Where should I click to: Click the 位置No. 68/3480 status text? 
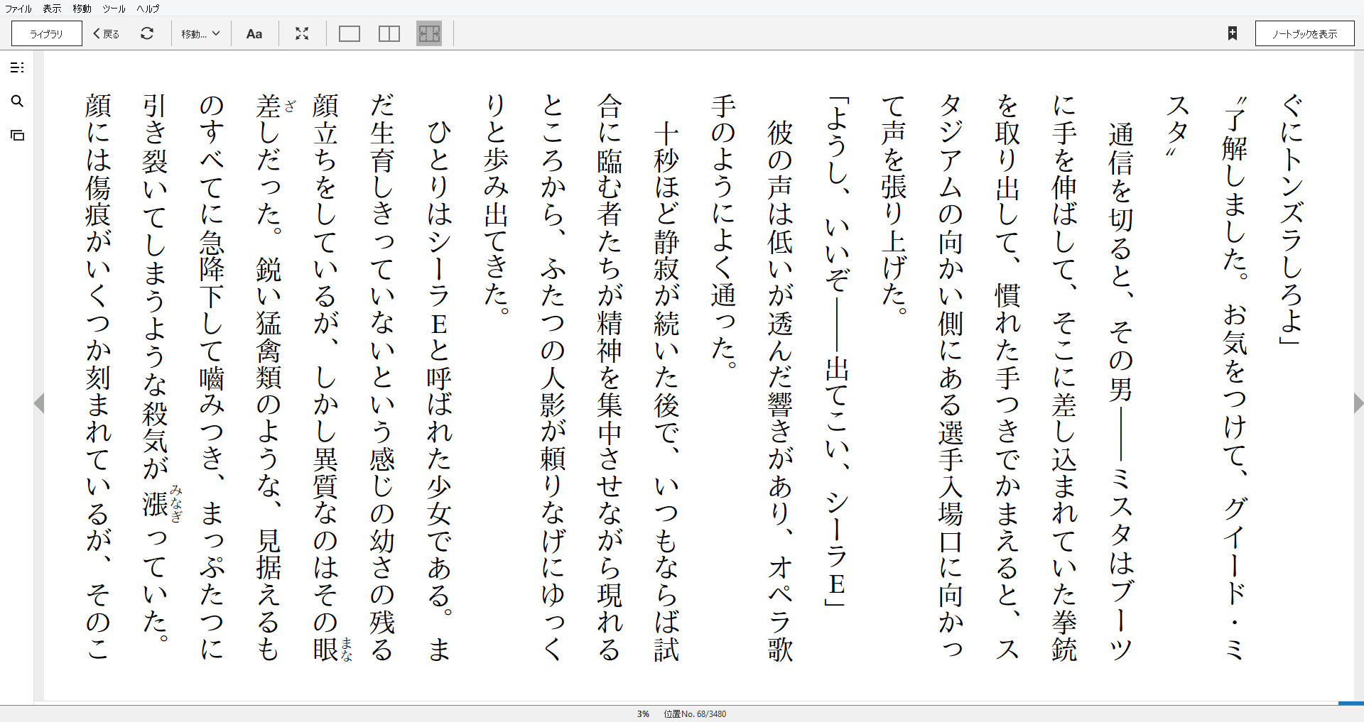click(x=695, y=714)
